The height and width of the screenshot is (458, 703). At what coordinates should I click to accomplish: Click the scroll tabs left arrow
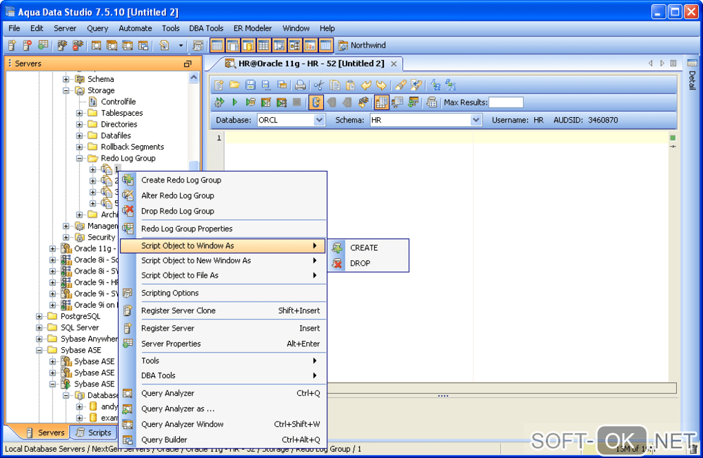[x=651, y=63]
